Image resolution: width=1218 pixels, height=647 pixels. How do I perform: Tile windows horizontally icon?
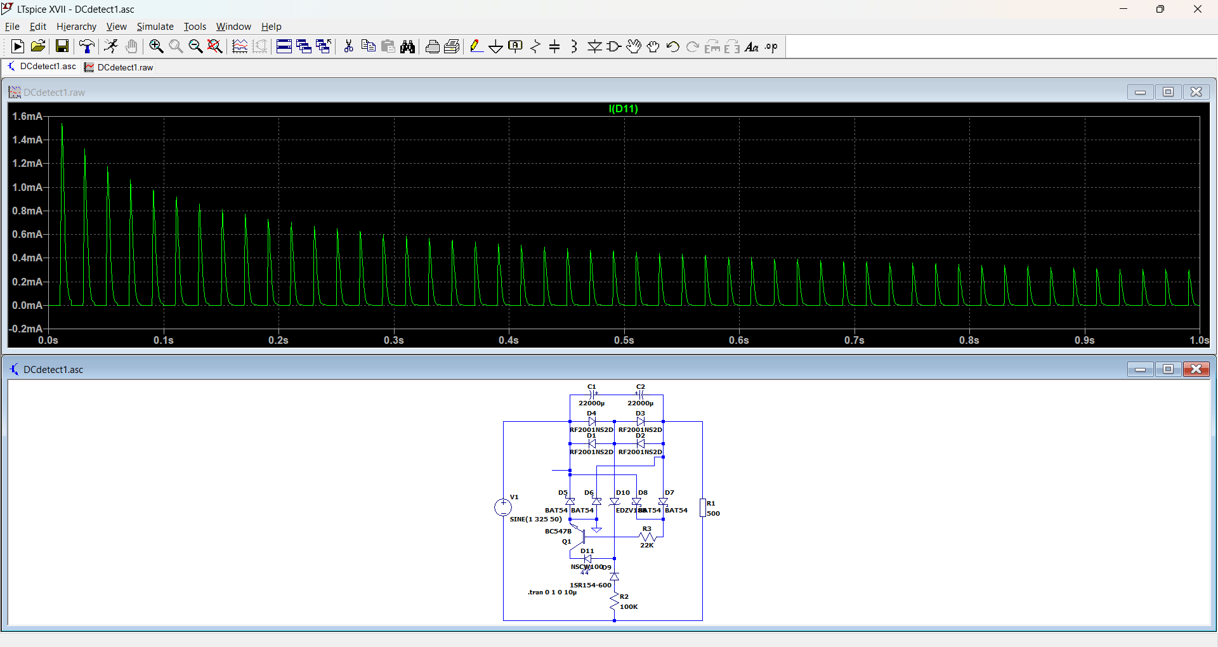284,46
